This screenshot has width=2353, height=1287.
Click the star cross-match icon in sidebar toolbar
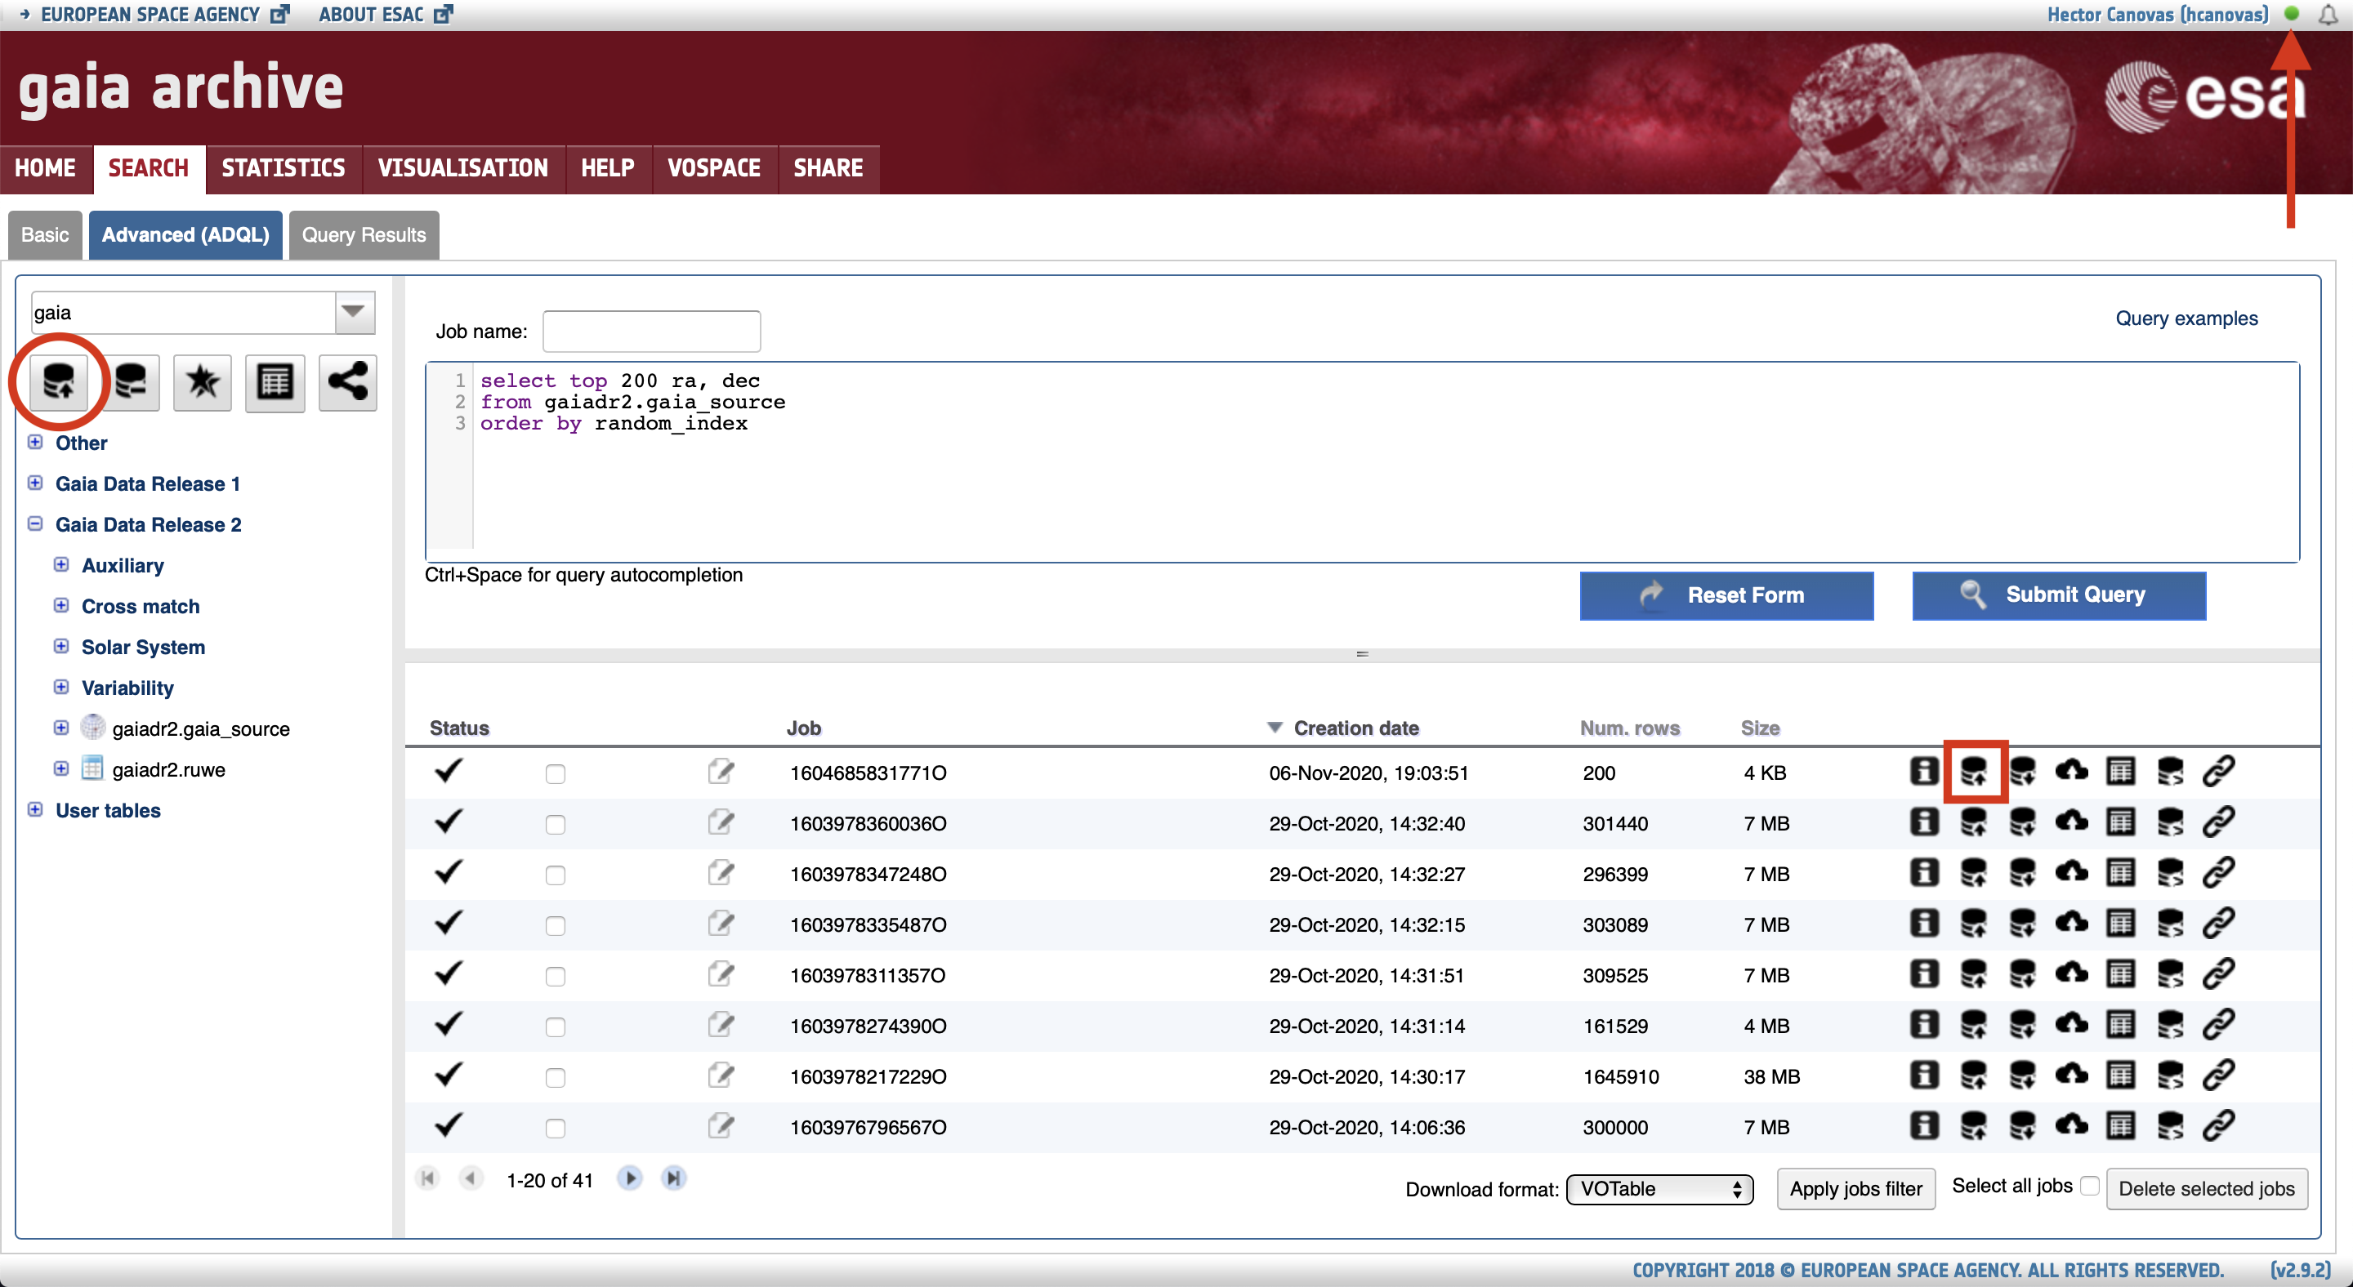[x=203, y=381]
